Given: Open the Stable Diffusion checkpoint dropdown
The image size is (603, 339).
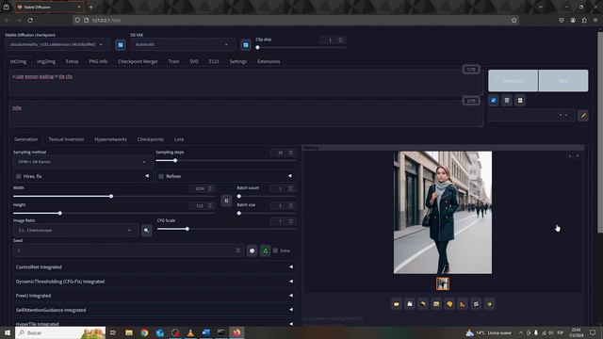Looking at the screenshot, I should (57, 44).
